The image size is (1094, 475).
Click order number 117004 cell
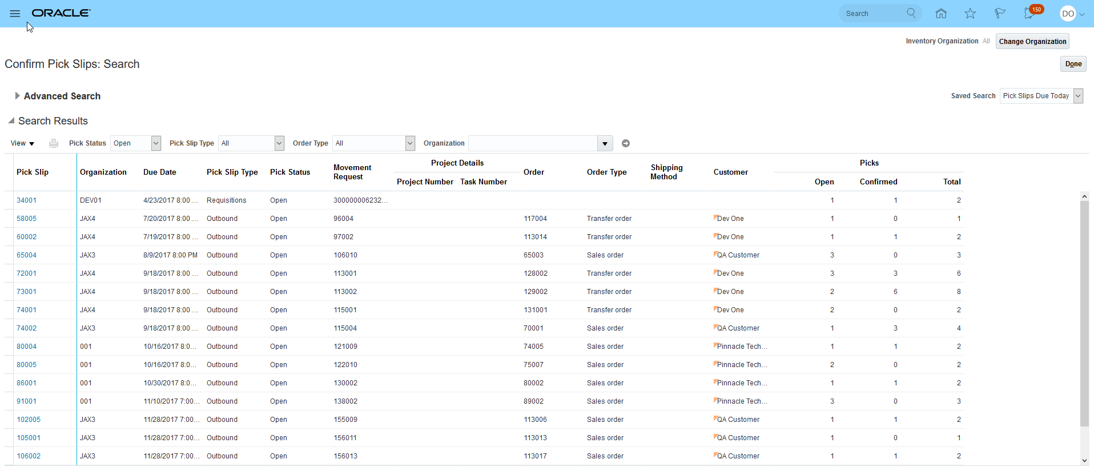click(536, 219)
